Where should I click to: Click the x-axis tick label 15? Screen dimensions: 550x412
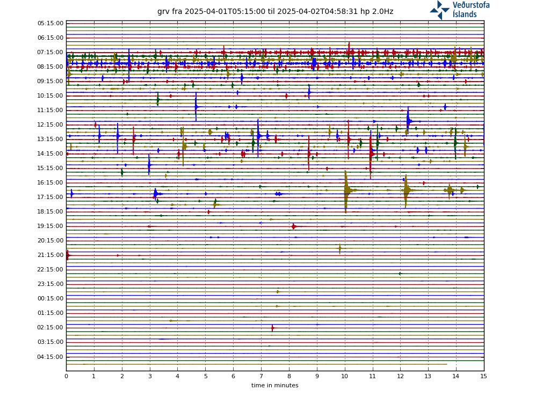484,377
